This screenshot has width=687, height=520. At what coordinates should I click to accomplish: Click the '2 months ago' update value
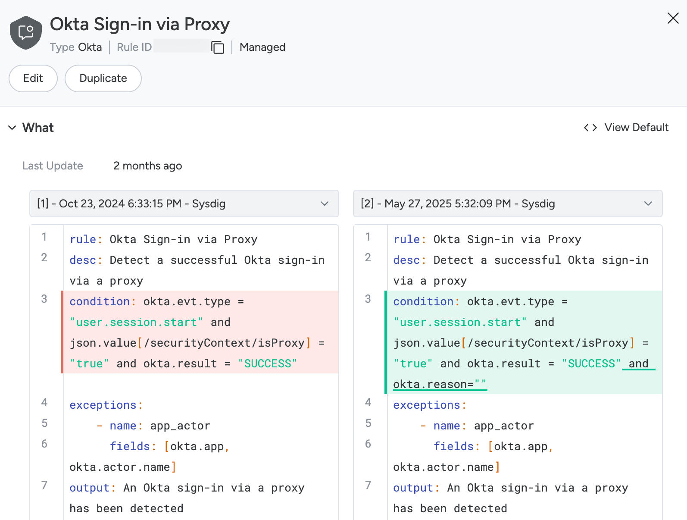[x=148, y=166]
